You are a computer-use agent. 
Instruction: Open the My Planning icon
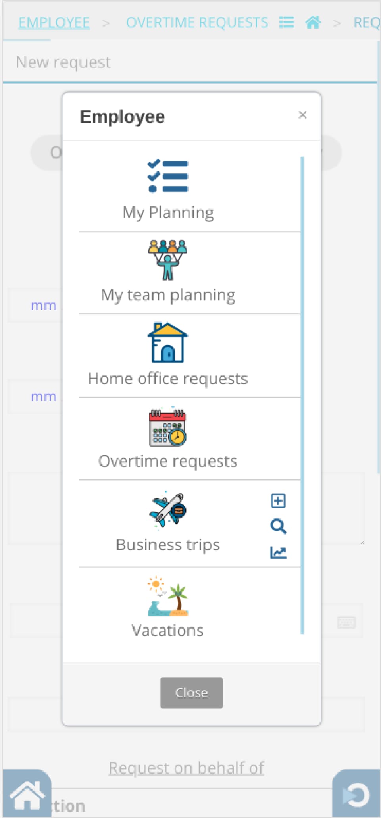pyautogui.click(x=168, y=177)
